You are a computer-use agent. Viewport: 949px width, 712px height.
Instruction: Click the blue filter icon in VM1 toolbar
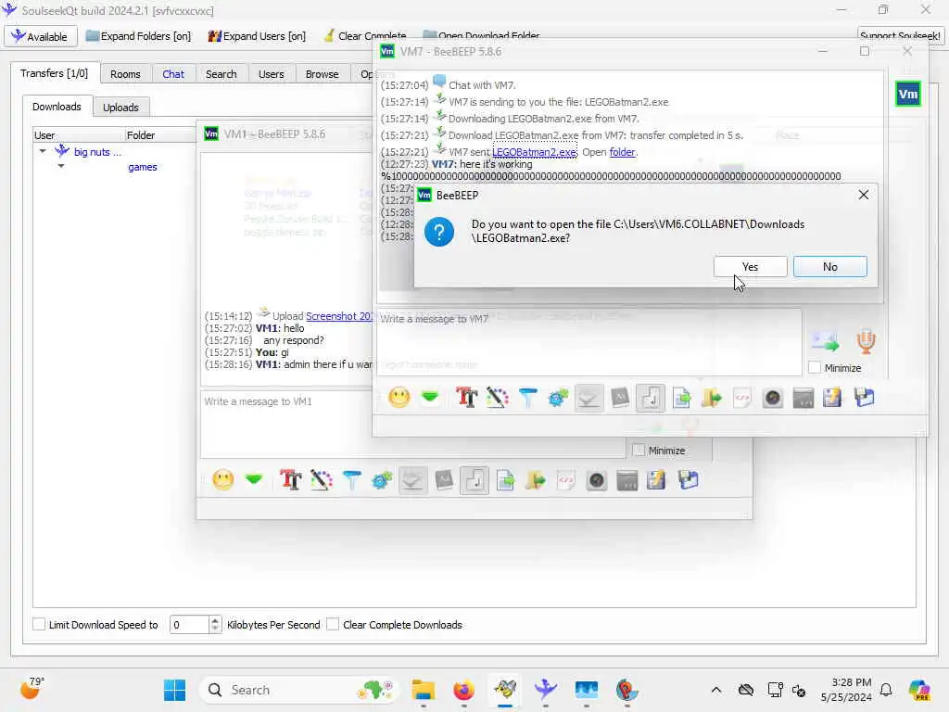[x=351, y=480]
